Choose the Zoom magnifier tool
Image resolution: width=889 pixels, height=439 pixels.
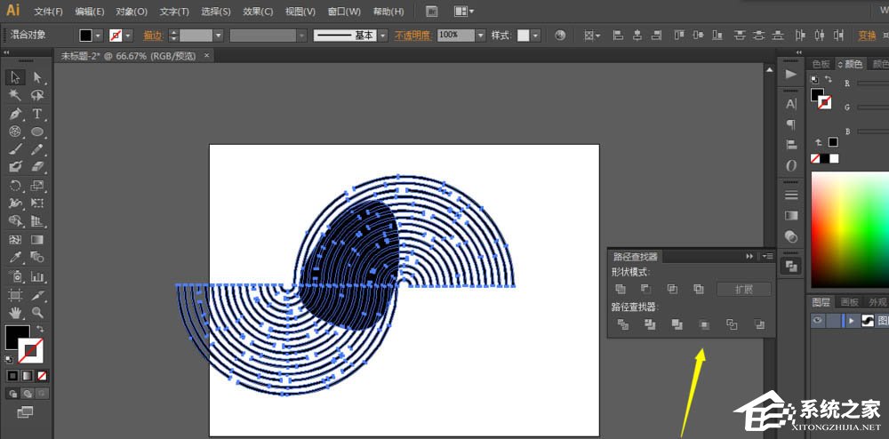[37, 313]
